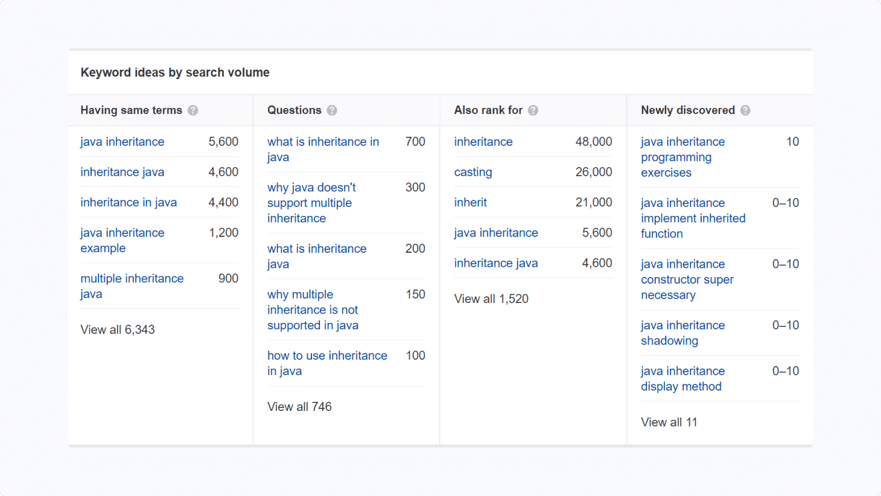Click java inheritance programming exercises keyword
This screenshot has height=496, width=881.
pos(682,157)
